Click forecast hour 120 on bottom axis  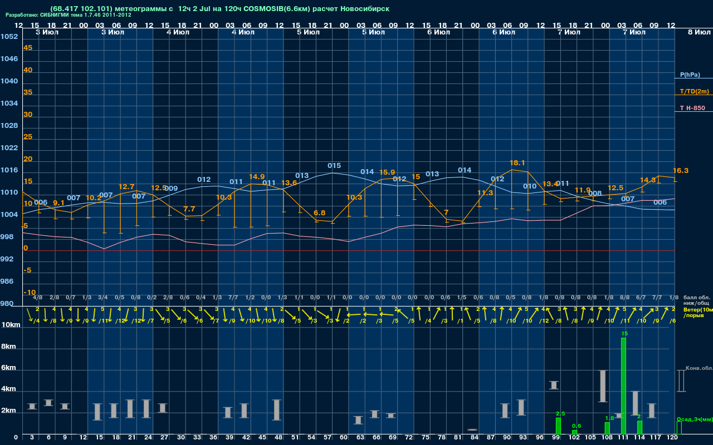[672, 438]
